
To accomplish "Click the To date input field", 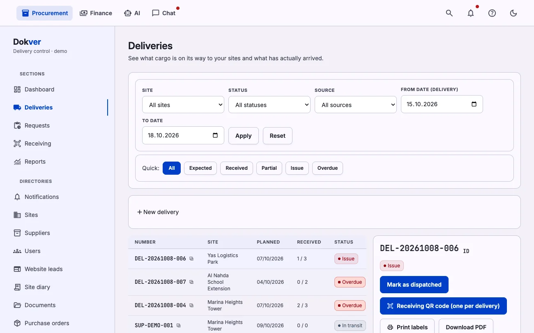I will point(183,135).
